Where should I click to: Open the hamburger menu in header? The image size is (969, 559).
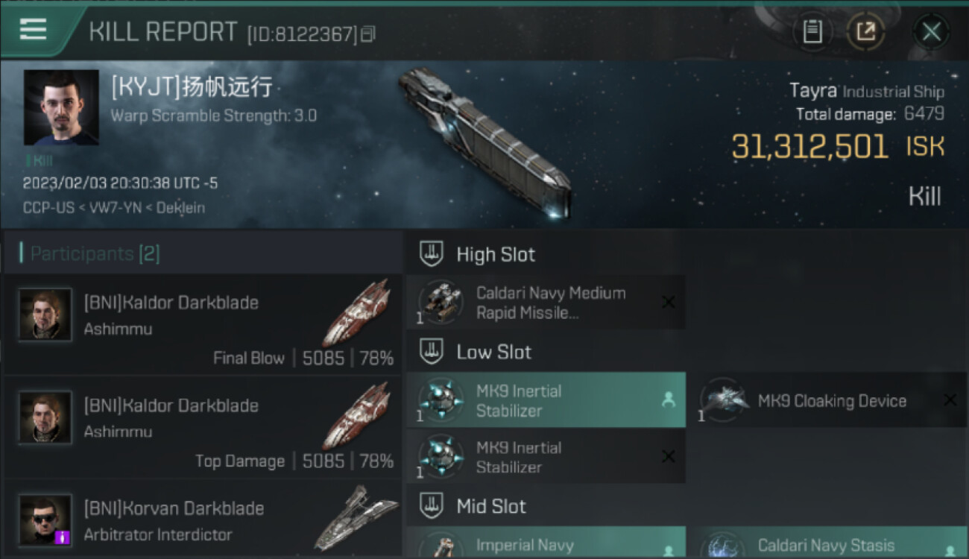[33, 30]
